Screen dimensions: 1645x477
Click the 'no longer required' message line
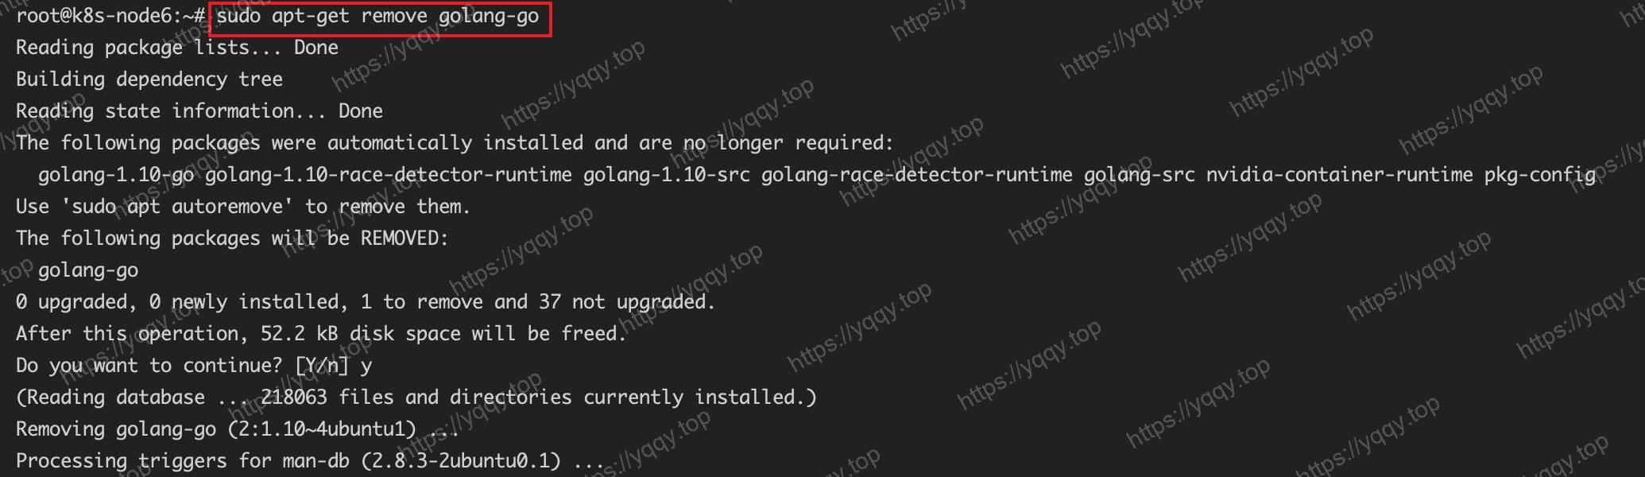click(x=455, y=143)
